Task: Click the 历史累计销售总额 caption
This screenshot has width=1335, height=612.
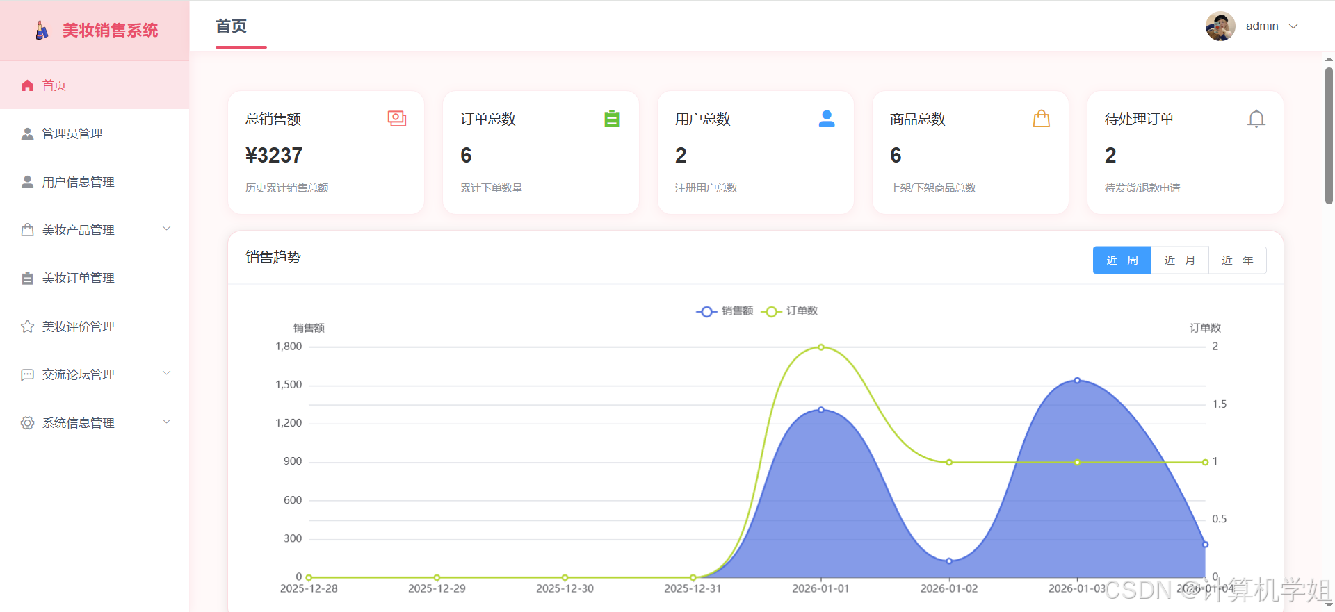Action: (286, 188)
